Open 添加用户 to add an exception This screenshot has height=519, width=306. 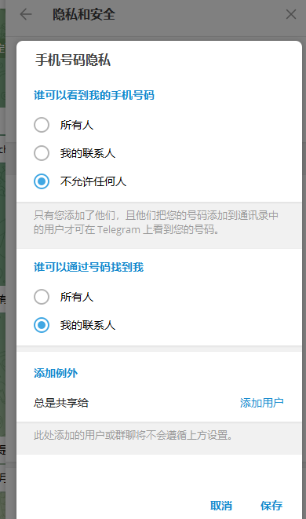pos(262,403)
